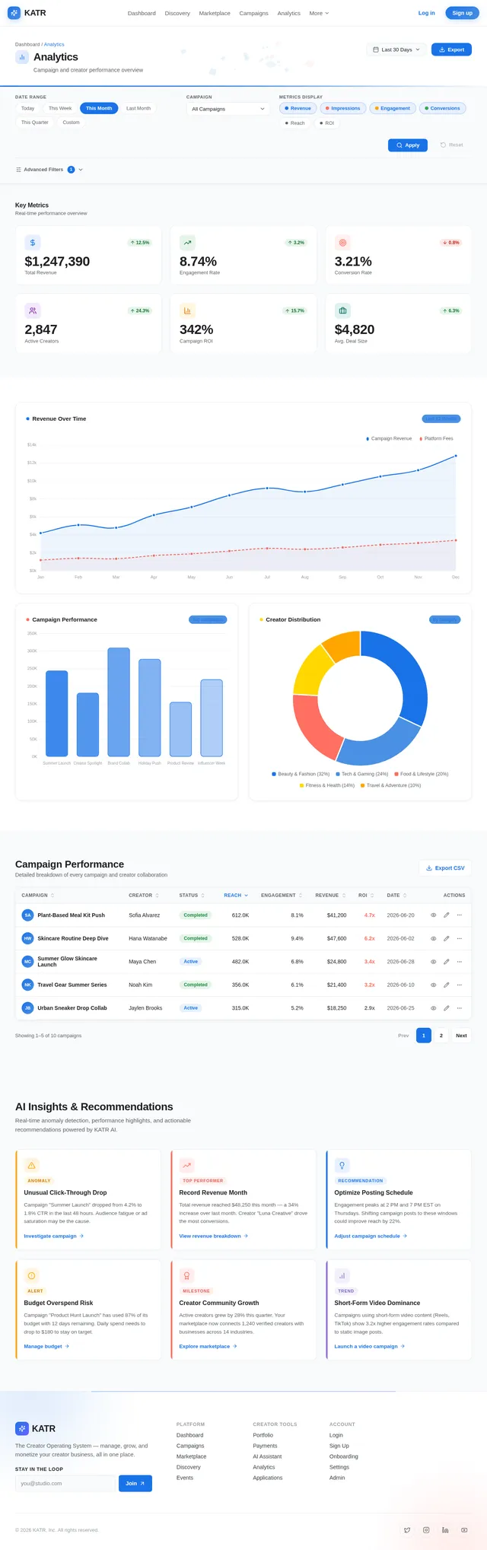Image resolution: width=487 pixels, height=1550 pixels.
Task: Open the Instagram link in footer
Action: coord(426,1530)
